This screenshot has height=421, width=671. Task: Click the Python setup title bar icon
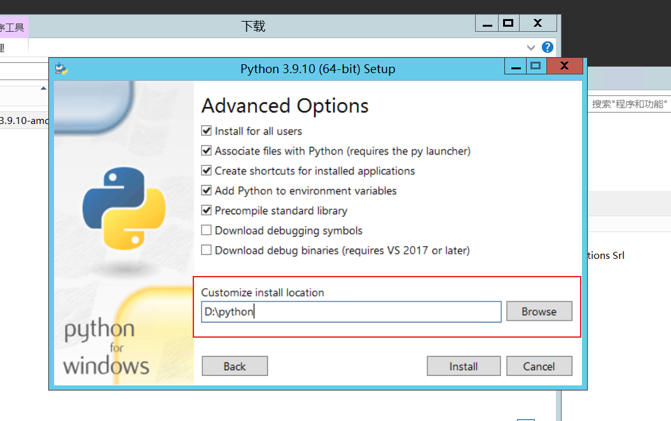62,69
